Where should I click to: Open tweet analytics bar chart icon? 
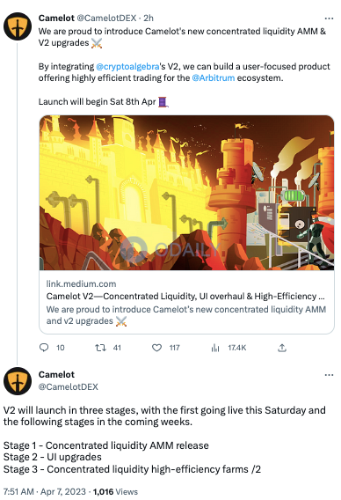click(x=215, y=348)
